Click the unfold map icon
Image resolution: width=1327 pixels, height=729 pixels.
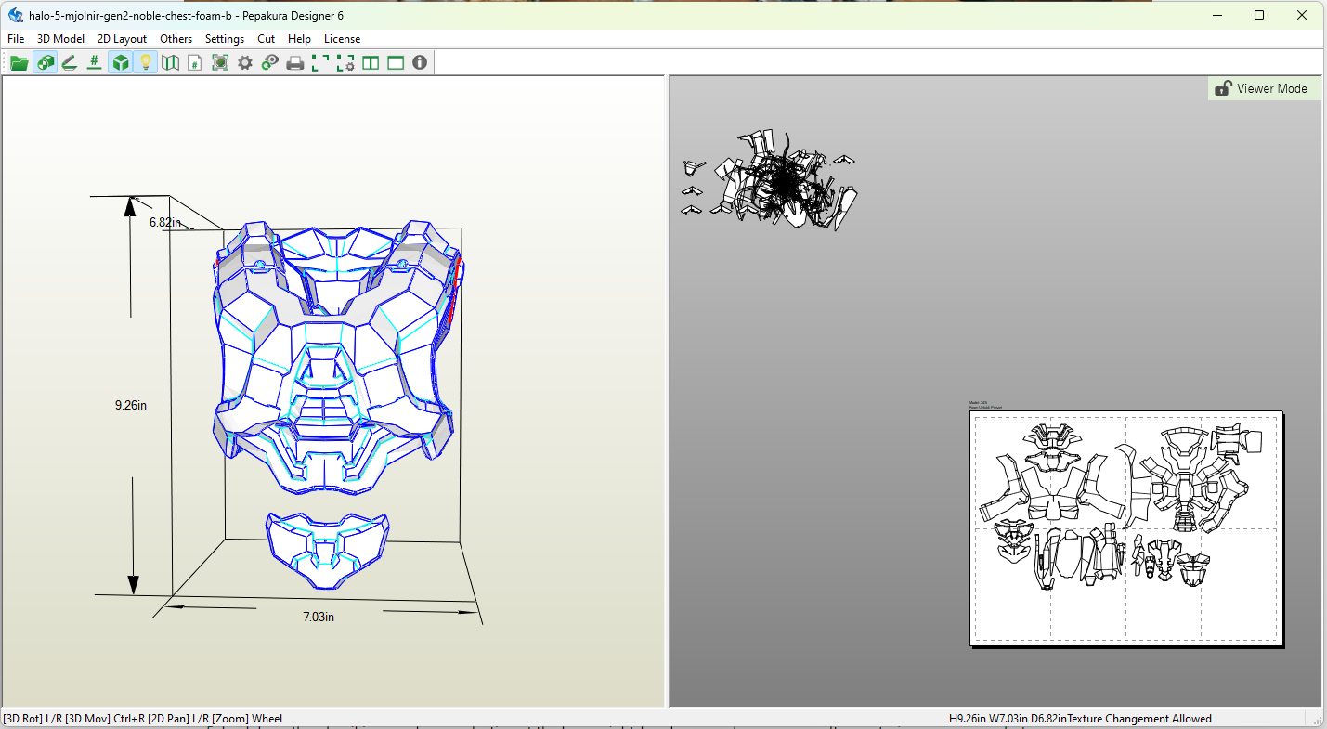point(170,63)
